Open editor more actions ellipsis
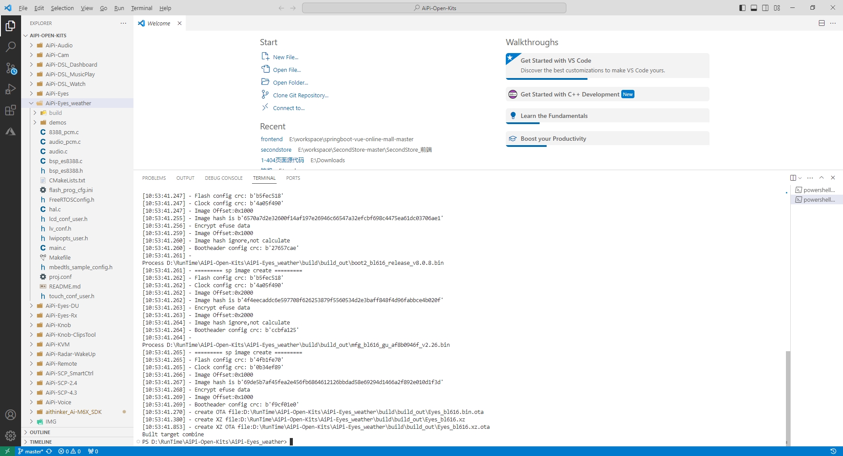The height and width of the screenshot is (456, 843). coord(833,23)
